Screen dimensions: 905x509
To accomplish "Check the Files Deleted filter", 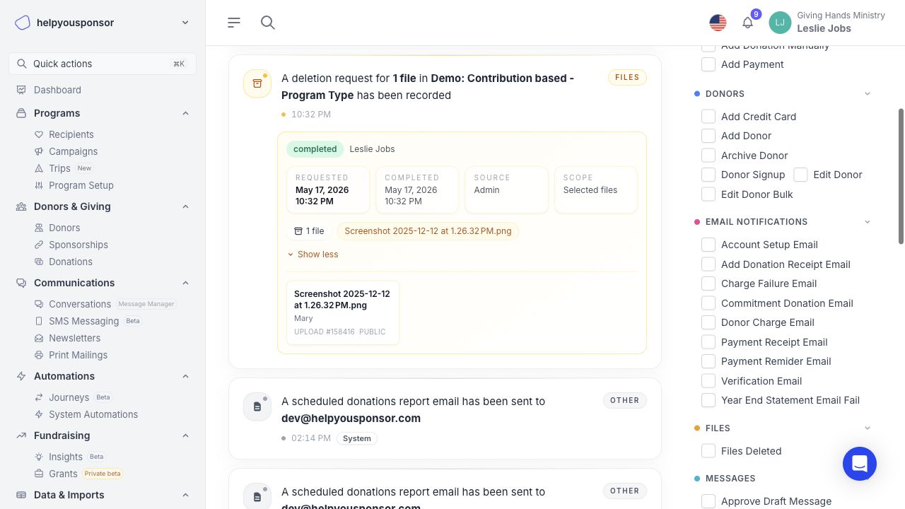I will pyautogui.click(x=708, y=451).
